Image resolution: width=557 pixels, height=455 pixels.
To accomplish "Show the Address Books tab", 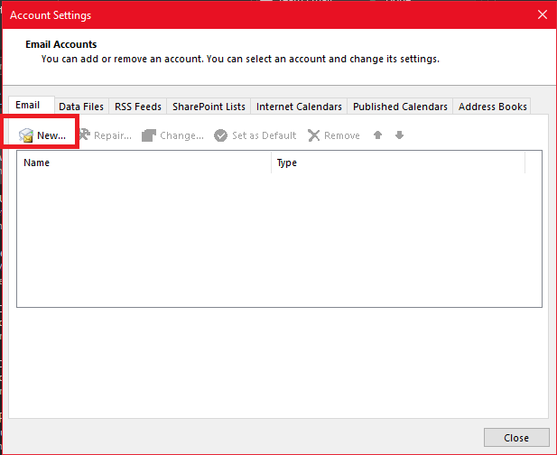I will 492,107.
